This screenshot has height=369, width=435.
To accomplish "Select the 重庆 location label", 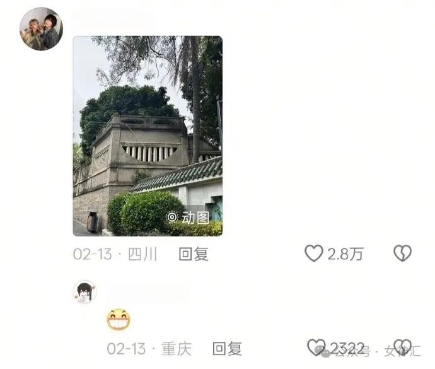I will coord(177,349).
